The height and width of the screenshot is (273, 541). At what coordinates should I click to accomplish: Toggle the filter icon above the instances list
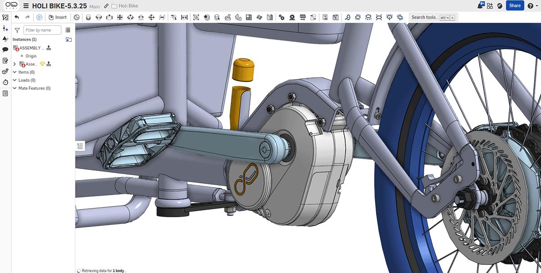click(17, 30)
